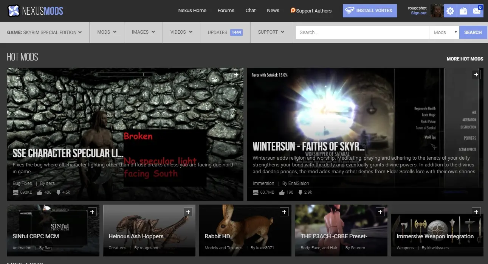
Task: Expand the Game: Skyrim Special Edition dropdown
Action: (45, 32)
